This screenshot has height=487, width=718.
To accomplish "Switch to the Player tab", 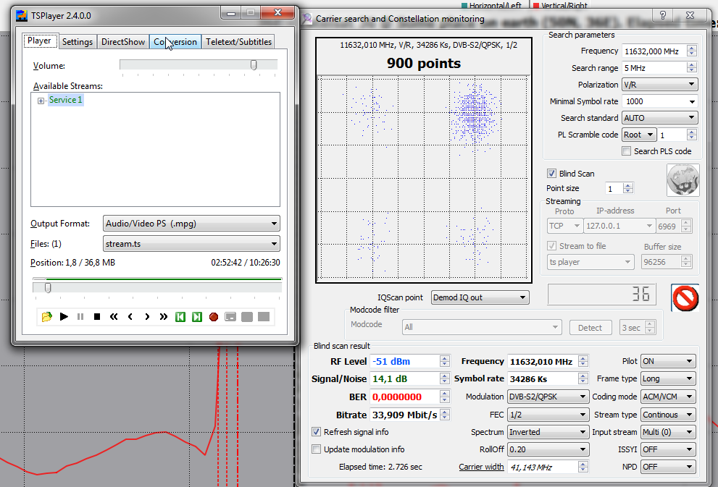I will (x=39, y=41).
